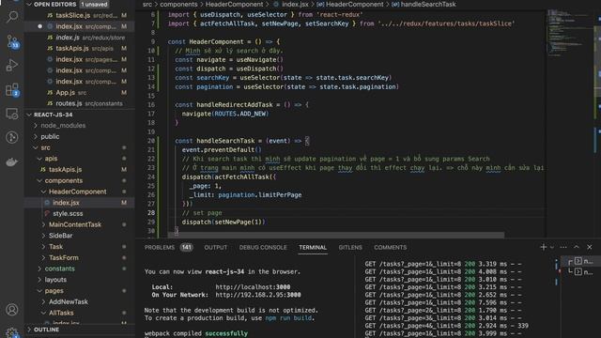Close the bottom panel
Screen dimensions: 601x338
pos(590,247)
